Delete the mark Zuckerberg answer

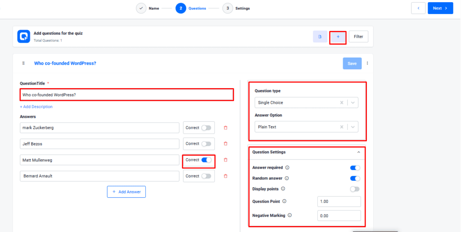coord(226,128)
